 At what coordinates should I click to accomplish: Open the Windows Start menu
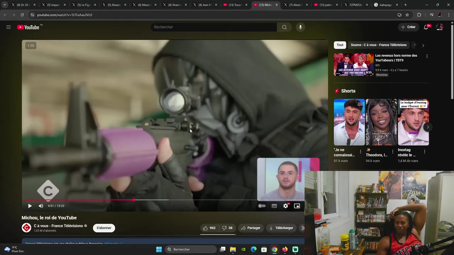click(x=159, y=249)
